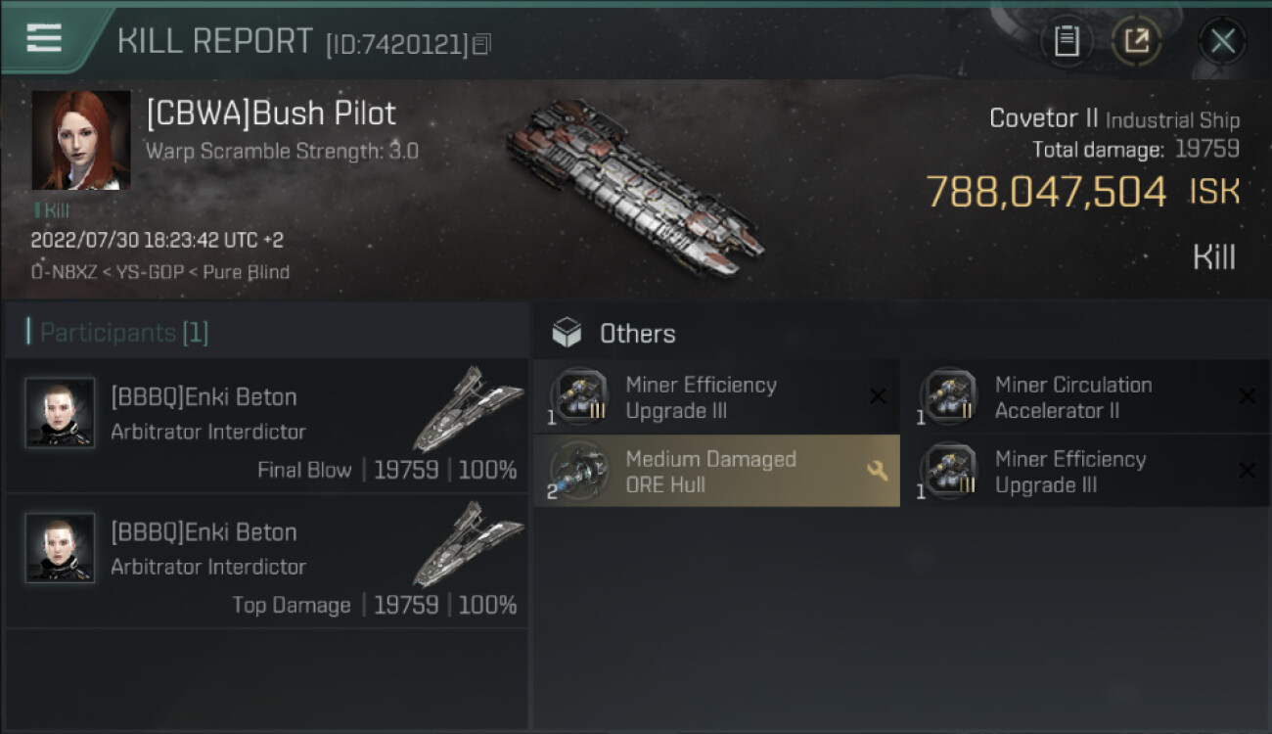Select the Medium Damaged ORE Hull wrench icon
This screenshot has width=1272, height=734.
[x=877, y=471]
